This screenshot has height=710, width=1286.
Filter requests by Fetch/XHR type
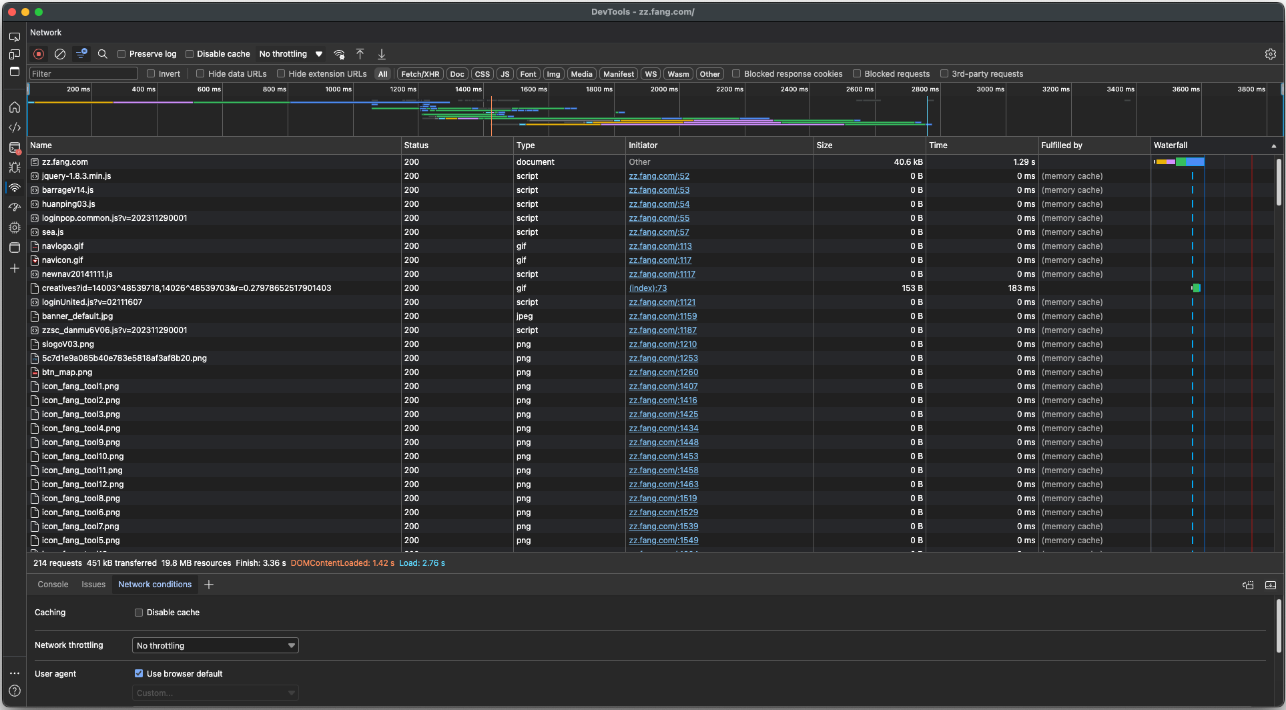(x=420, y=74)
